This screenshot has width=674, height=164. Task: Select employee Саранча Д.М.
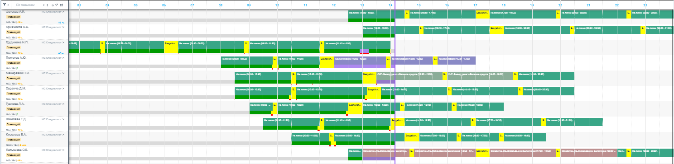point(16,89)
